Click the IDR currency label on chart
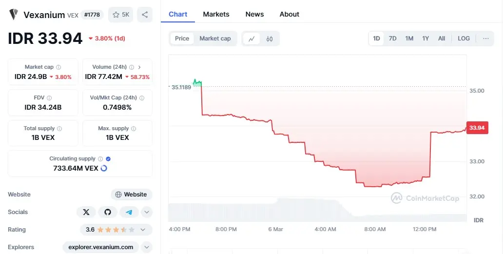This screenshot has width=503, height=254. (478, 220)
